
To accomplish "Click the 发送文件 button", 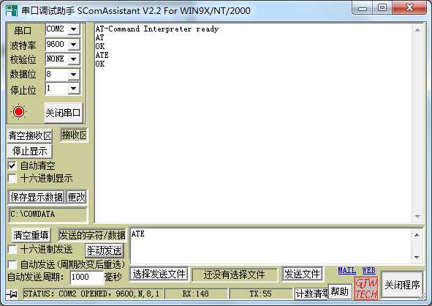I will point(302,275).
